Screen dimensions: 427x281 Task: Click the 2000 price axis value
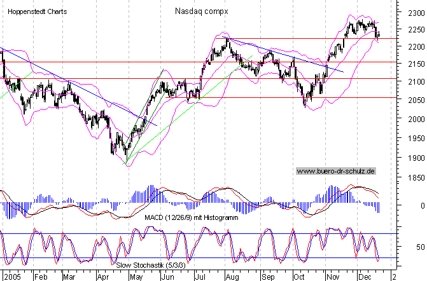point(416,119)
